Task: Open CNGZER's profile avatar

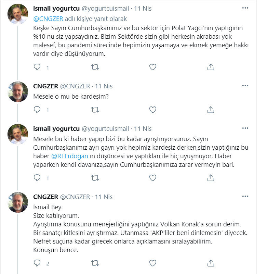Action: coord(17,90)
